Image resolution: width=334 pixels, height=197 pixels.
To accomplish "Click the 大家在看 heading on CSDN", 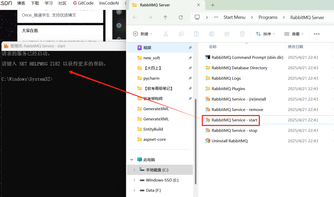I will [30, 31].
